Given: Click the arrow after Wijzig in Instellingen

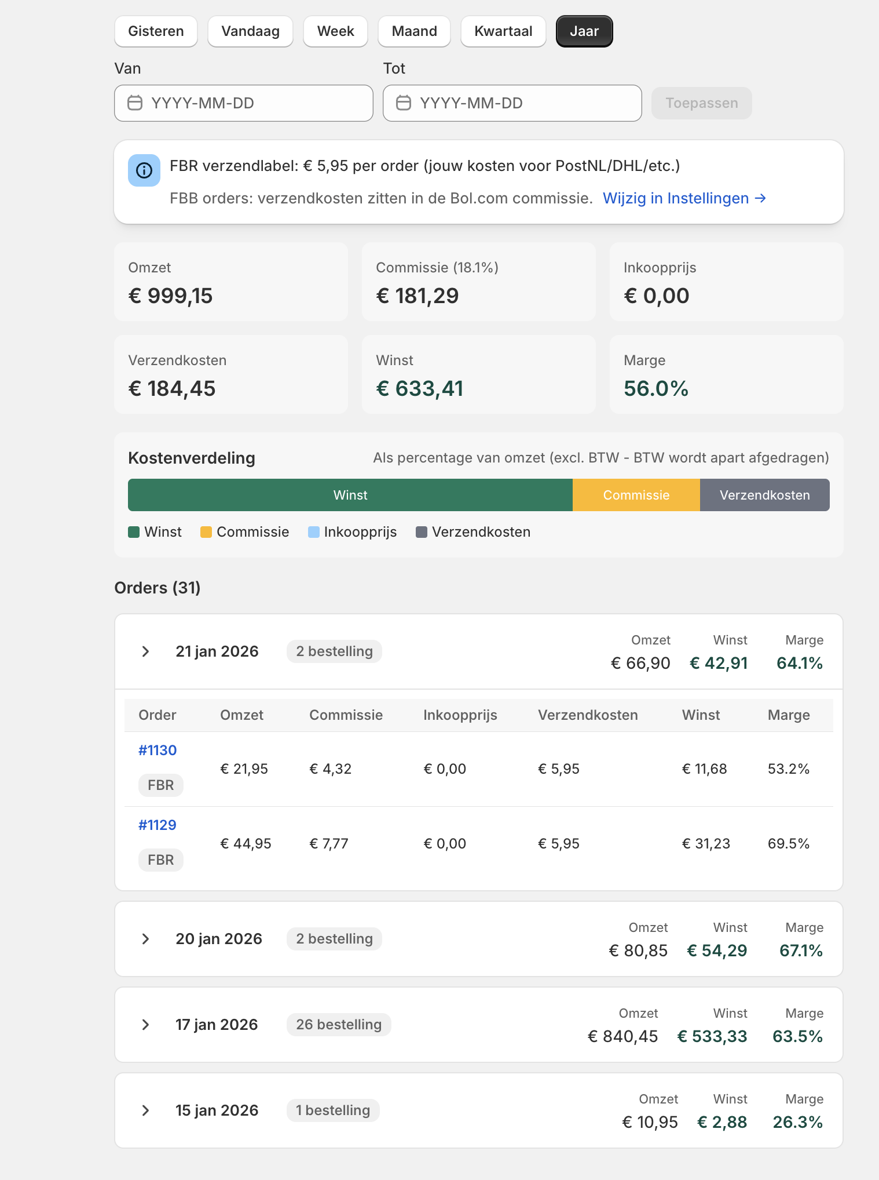Looking at the screenshot, I should (761, 198).
